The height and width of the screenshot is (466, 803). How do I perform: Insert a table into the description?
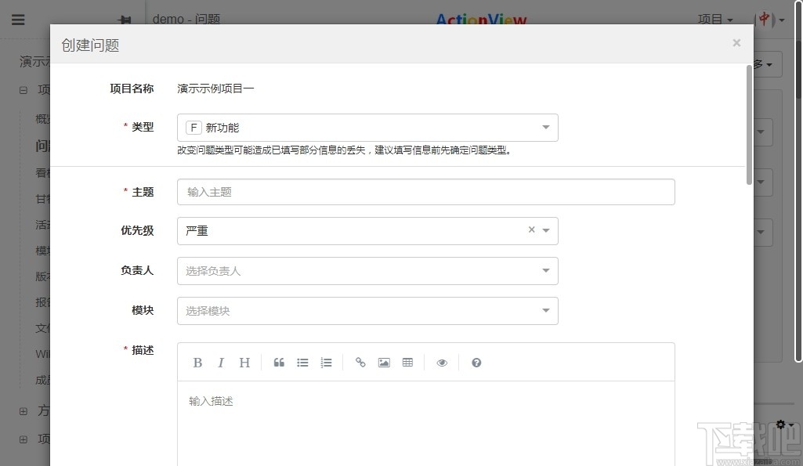tap(407, 362)
